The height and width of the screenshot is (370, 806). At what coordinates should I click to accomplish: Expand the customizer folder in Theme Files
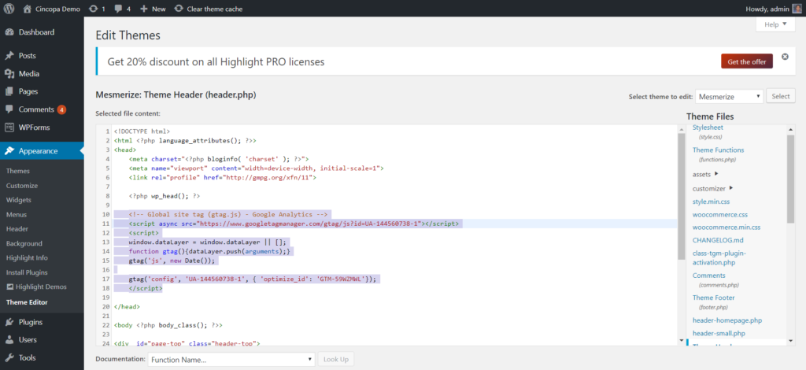(x=713, y=188)
